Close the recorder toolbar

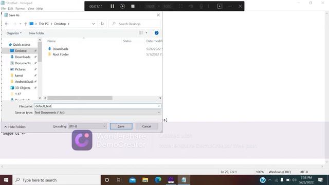pyautogui.click(x=240, y=6)
